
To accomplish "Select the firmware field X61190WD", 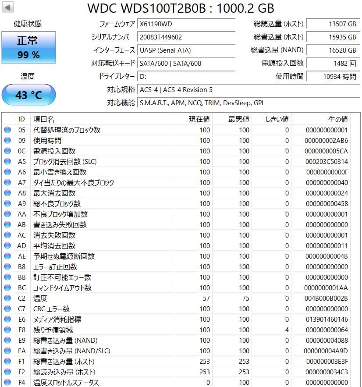I will coord(186,24).
